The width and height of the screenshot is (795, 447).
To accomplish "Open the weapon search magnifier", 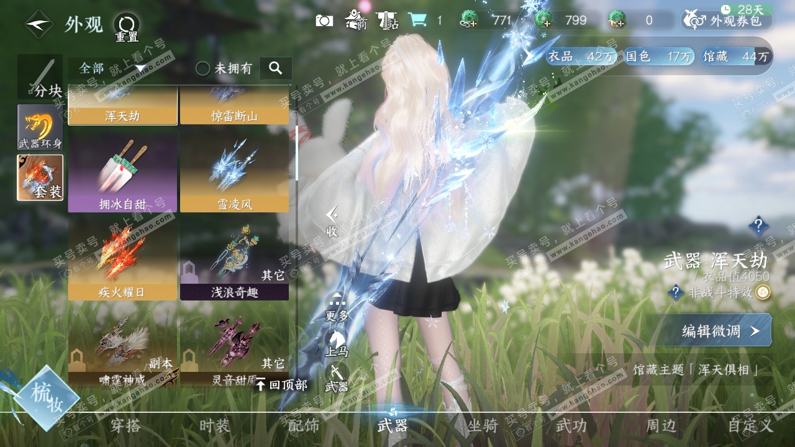I will [276, 68].
